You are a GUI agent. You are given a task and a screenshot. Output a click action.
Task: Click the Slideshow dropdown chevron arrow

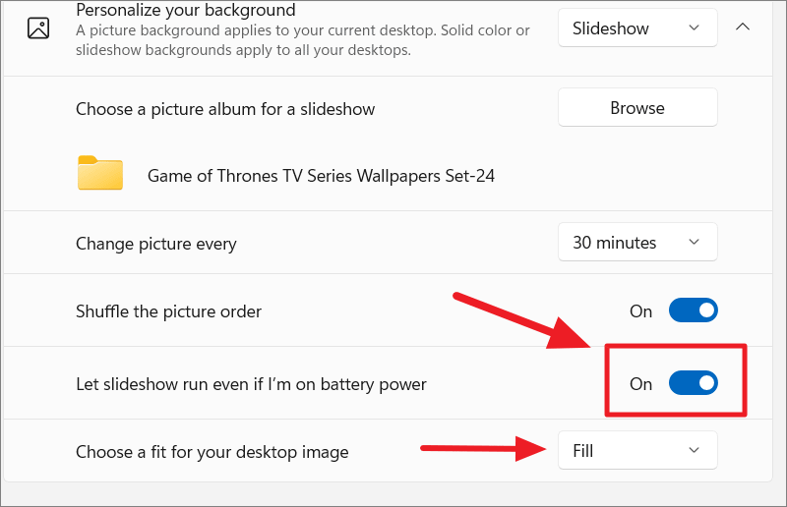[x=695, y=28]
